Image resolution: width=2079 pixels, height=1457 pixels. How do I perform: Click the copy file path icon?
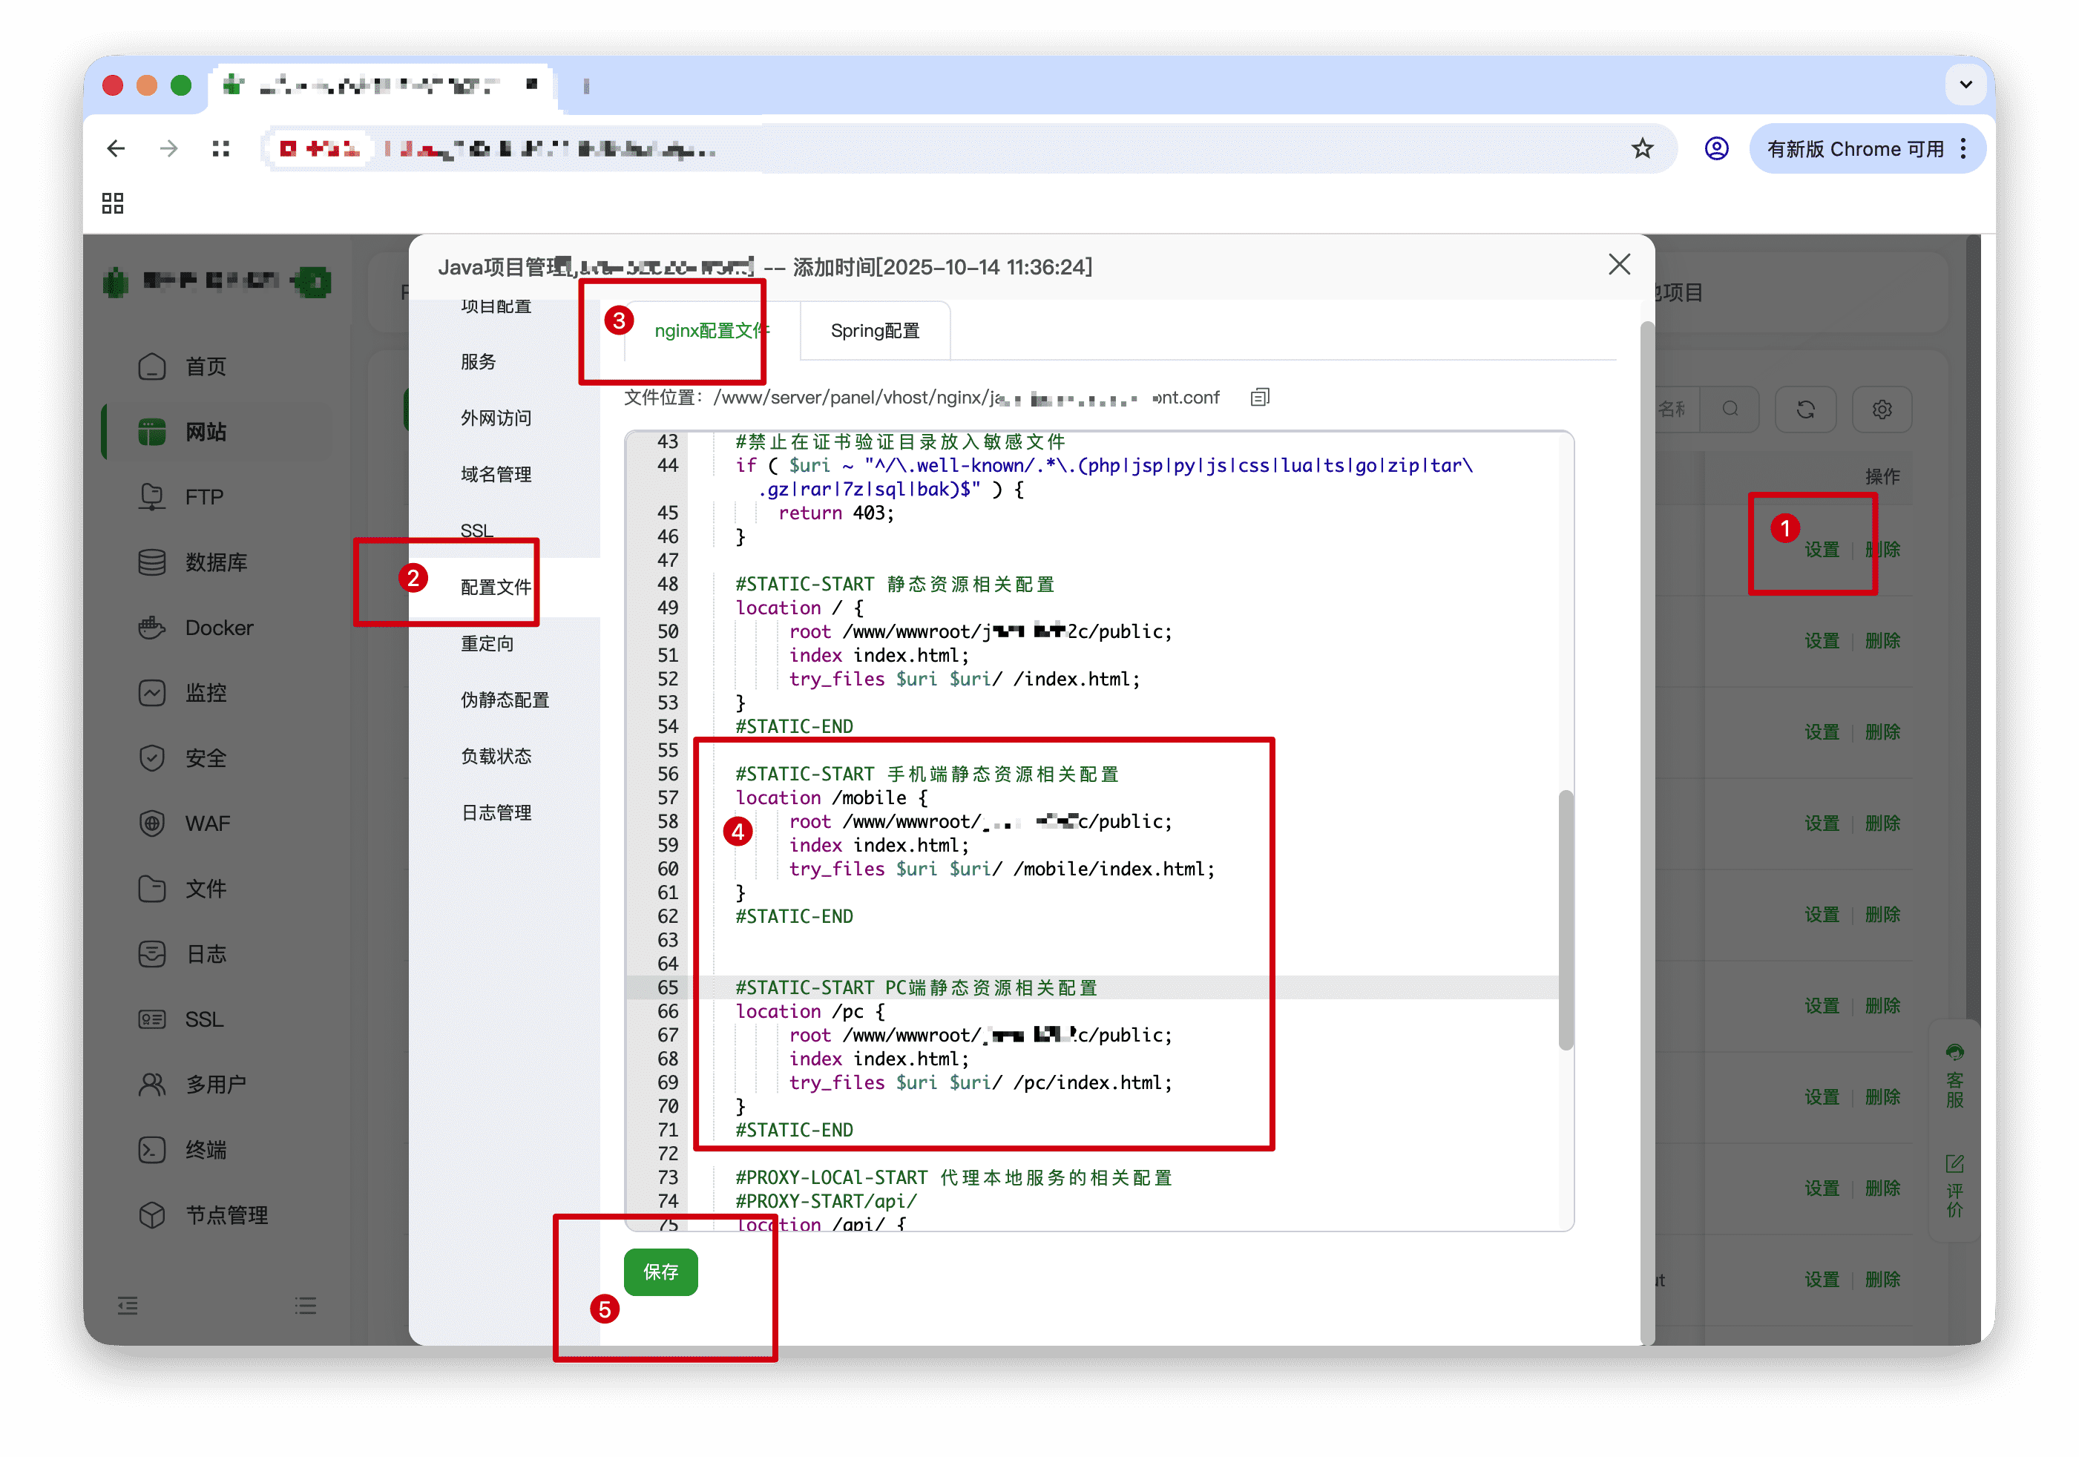tap(1260, 398)
